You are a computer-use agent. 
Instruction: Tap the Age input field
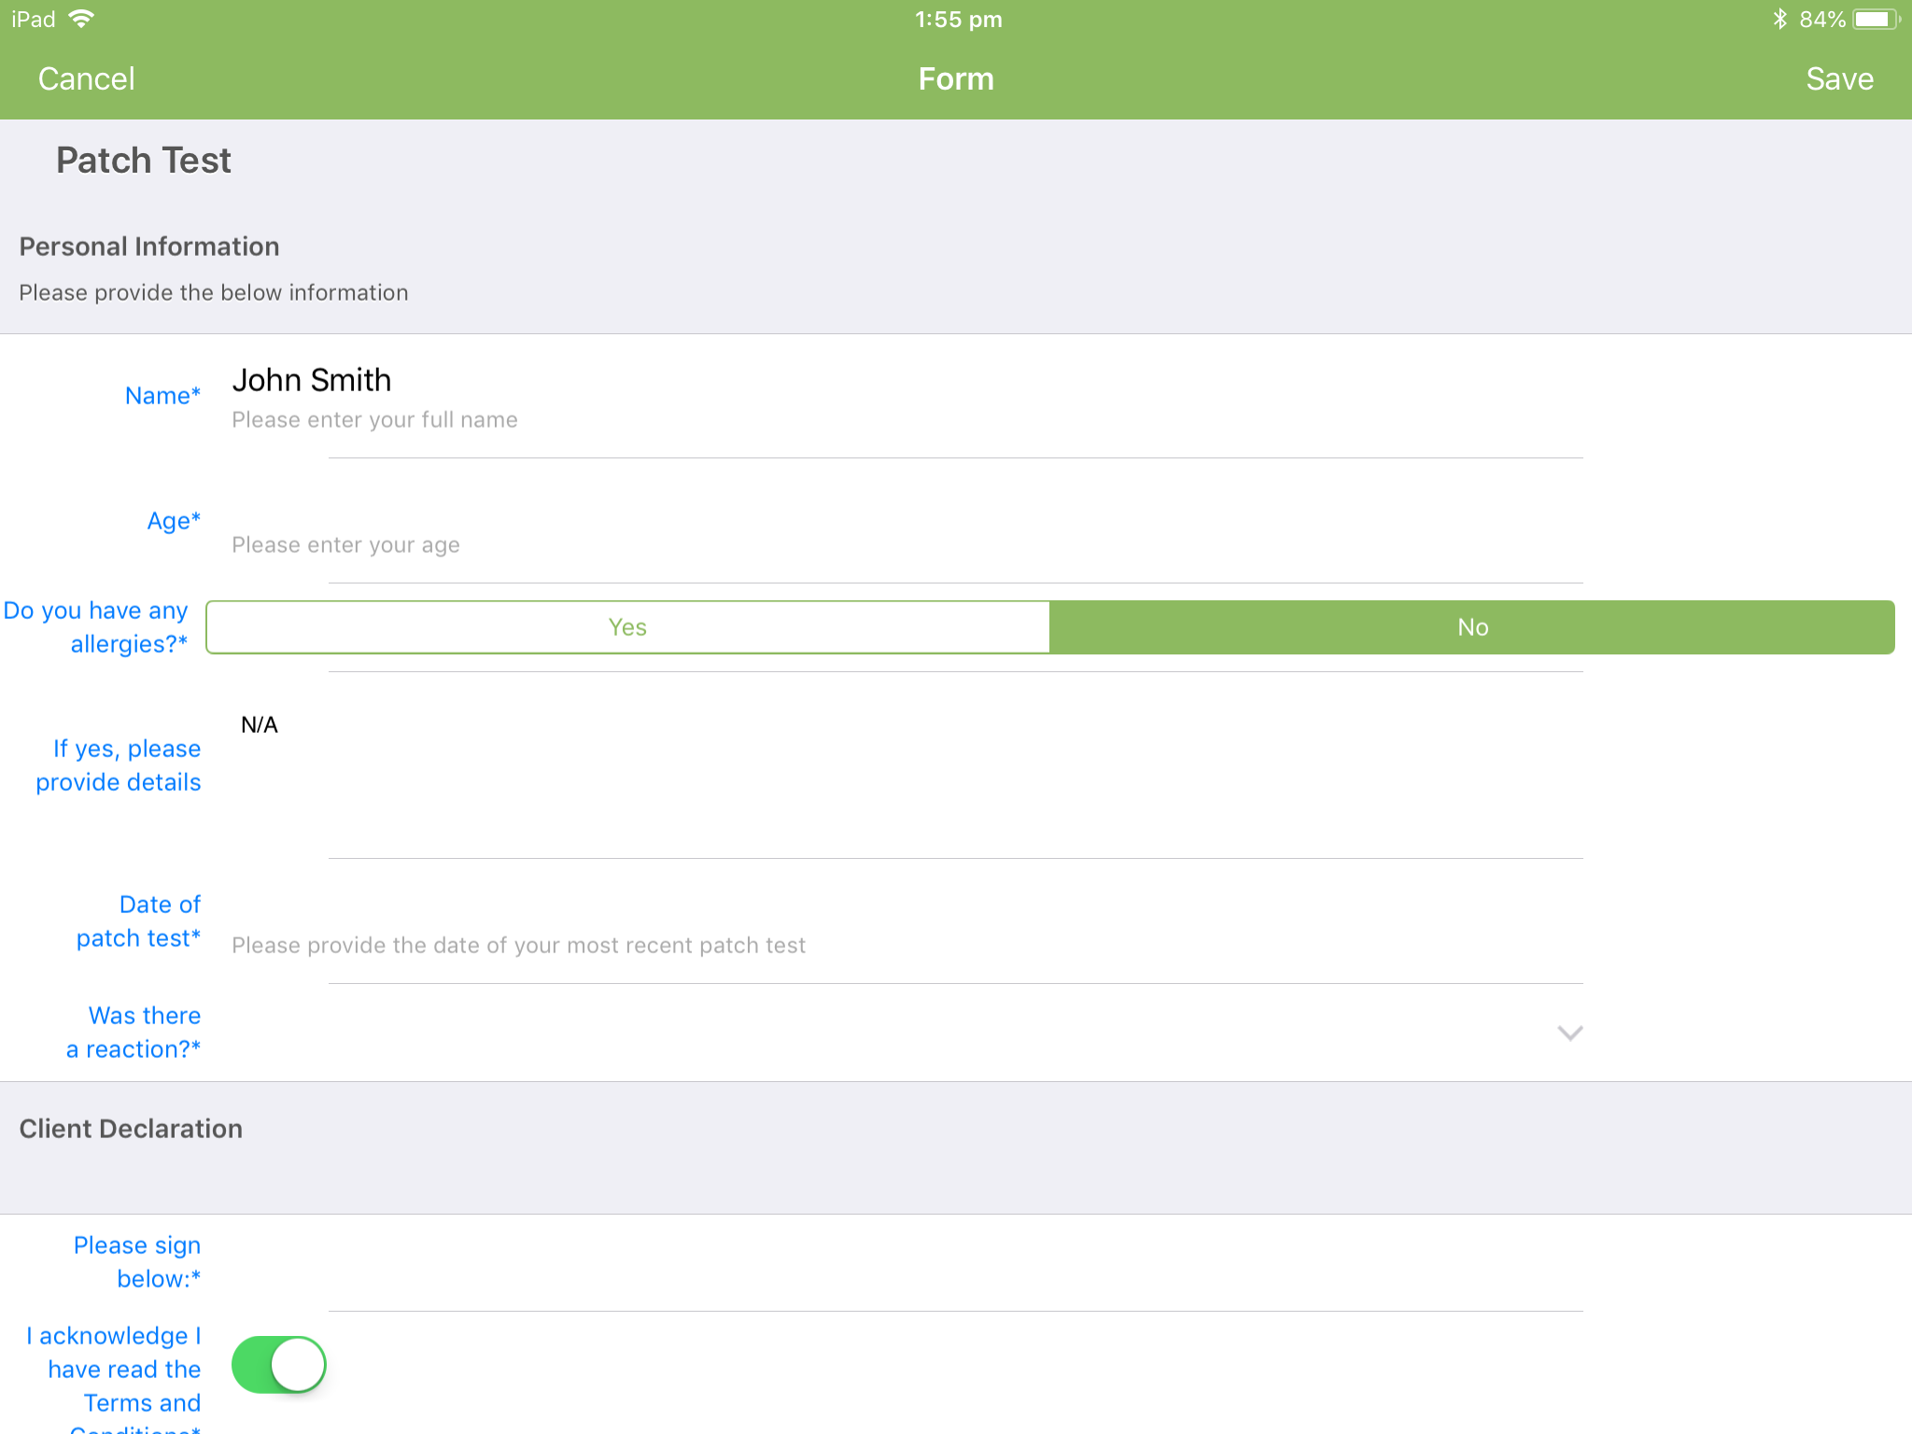point(654,544)
